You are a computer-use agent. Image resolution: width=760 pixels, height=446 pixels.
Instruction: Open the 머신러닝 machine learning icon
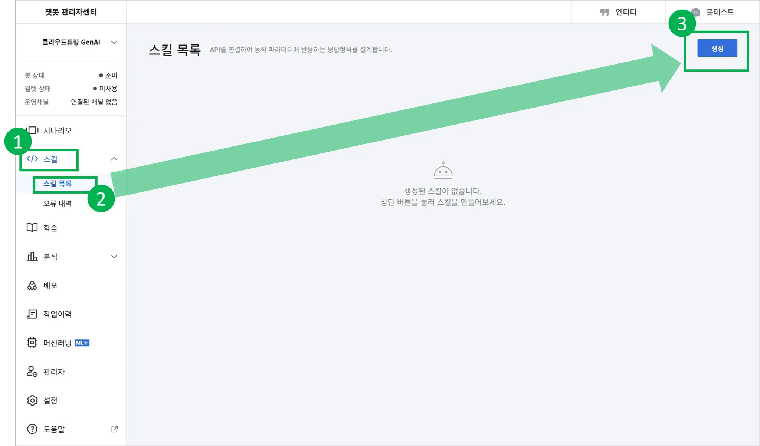[x=33, y=343]
